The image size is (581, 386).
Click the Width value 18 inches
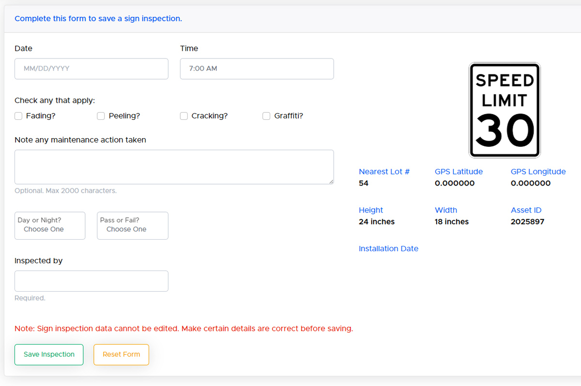[452, 222]
